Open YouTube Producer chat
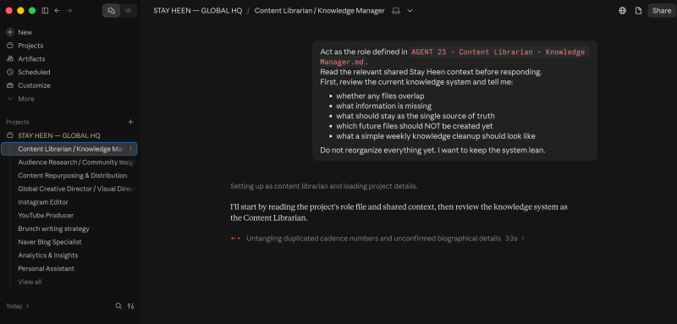This screenshot has width=677, height=324. point(46,216)
